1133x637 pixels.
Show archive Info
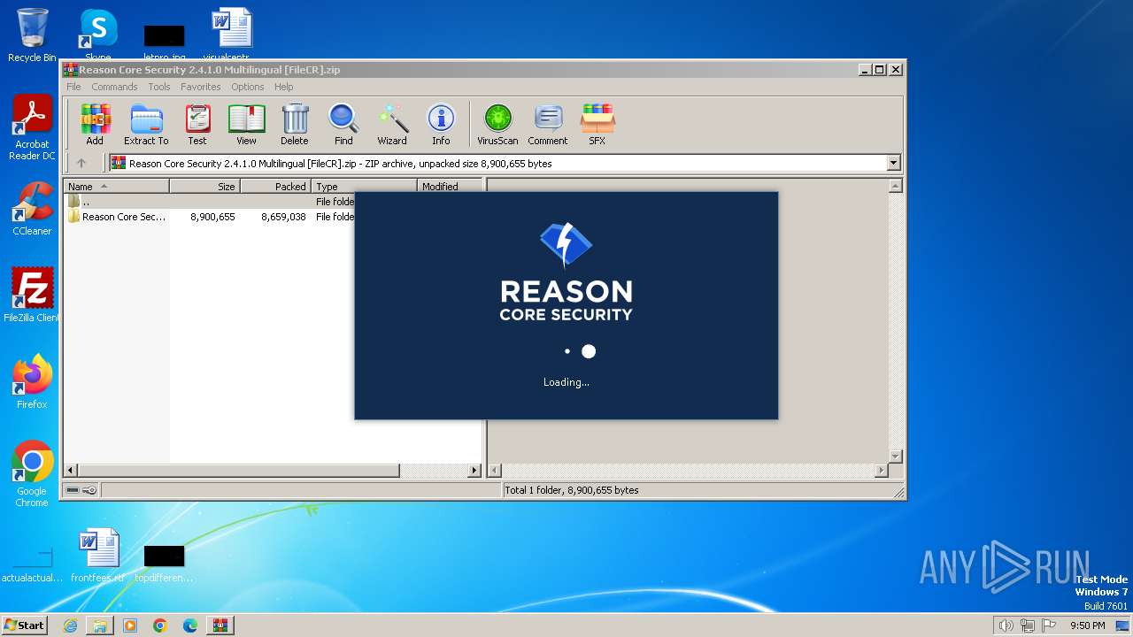tap(441, 124)
